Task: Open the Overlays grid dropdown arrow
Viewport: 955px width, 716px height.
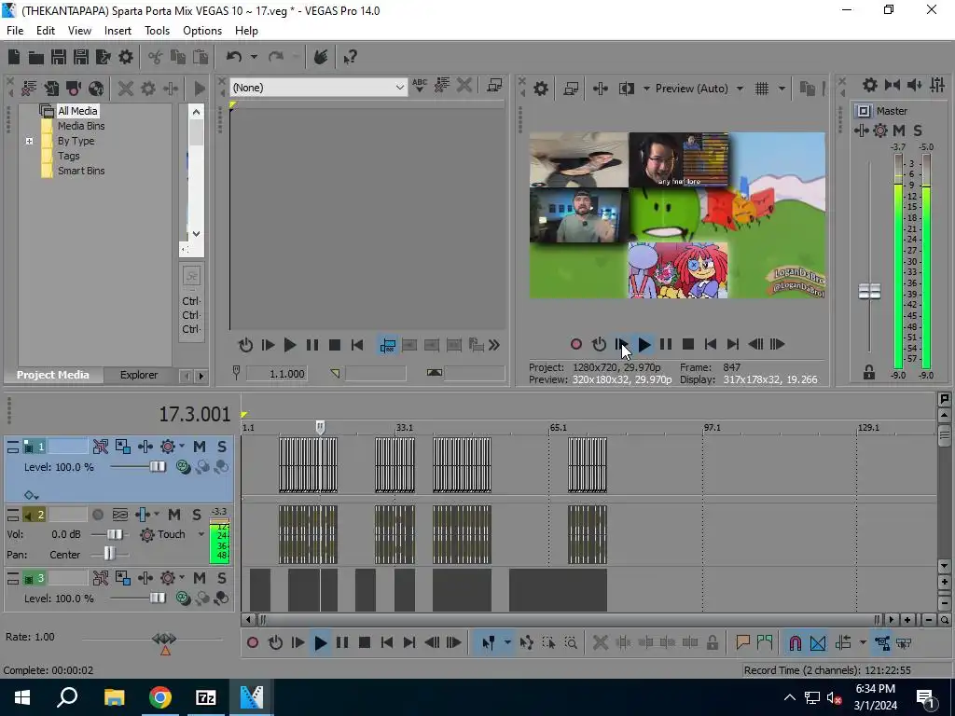Action: coord(782,89)
